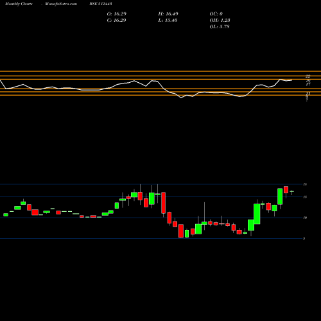321x321 pixels.
Task: Click the 'OL: 5.78' readout
Action: point(220,27)
